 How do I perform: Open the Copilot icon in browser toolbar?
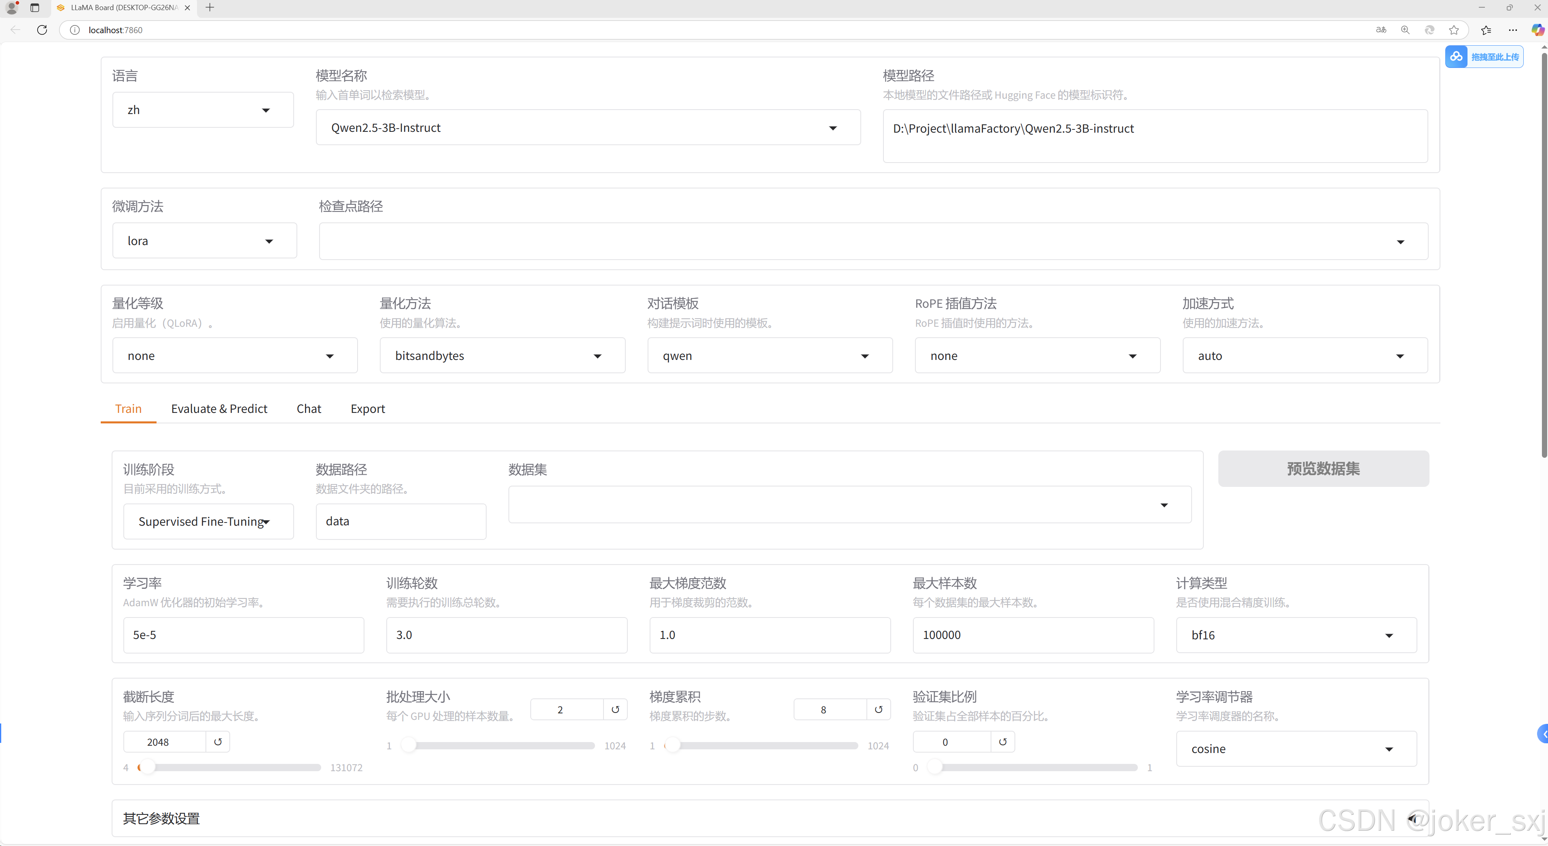pos(1537,30)
